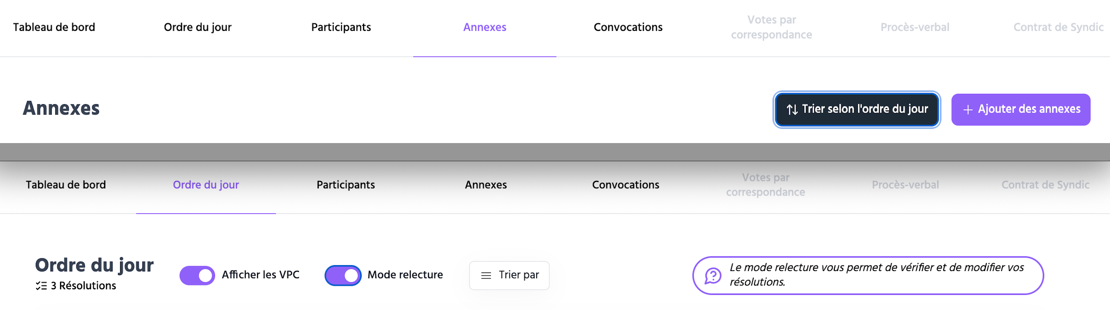Go to the lower Tableau de bord tab
The width and height of the screenshot is (1110, 310).
(66, 185)
